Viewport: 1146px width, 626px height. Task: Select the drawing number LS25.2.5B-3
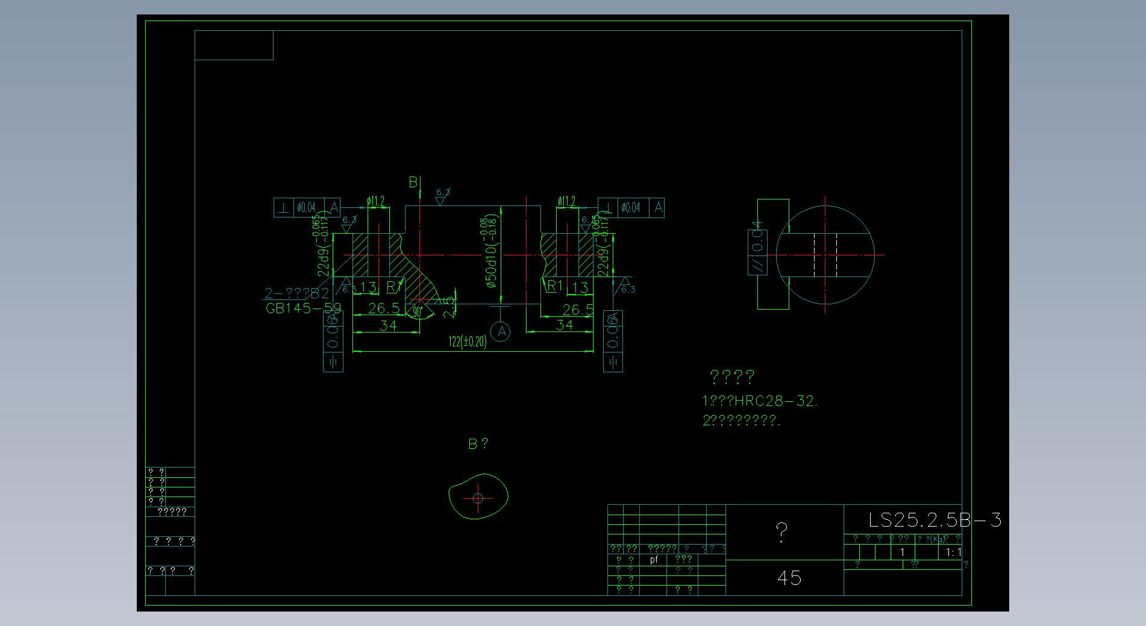click(x=935, y=520)
